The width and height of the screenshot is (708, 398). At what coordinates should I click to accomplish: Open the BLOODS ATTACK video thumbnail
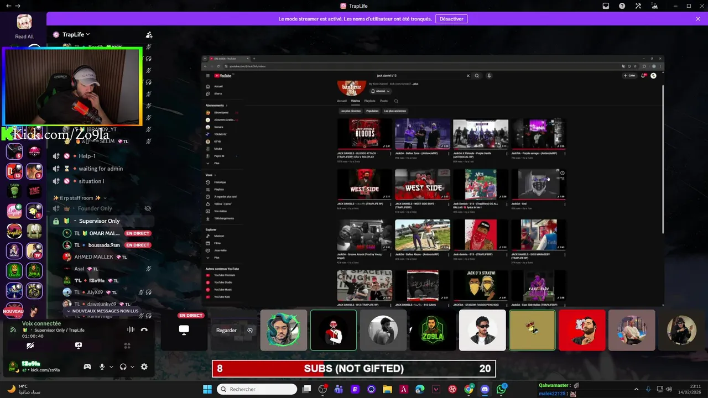[x=365, y=133]
